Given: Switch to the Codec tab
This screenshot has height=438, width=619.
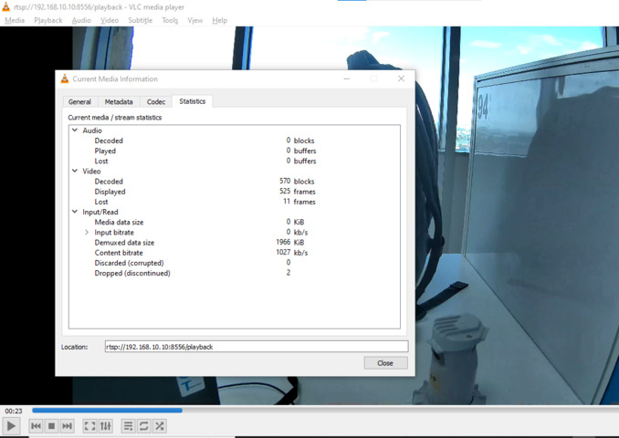Looking at the screenshot, I should [156, 102].
